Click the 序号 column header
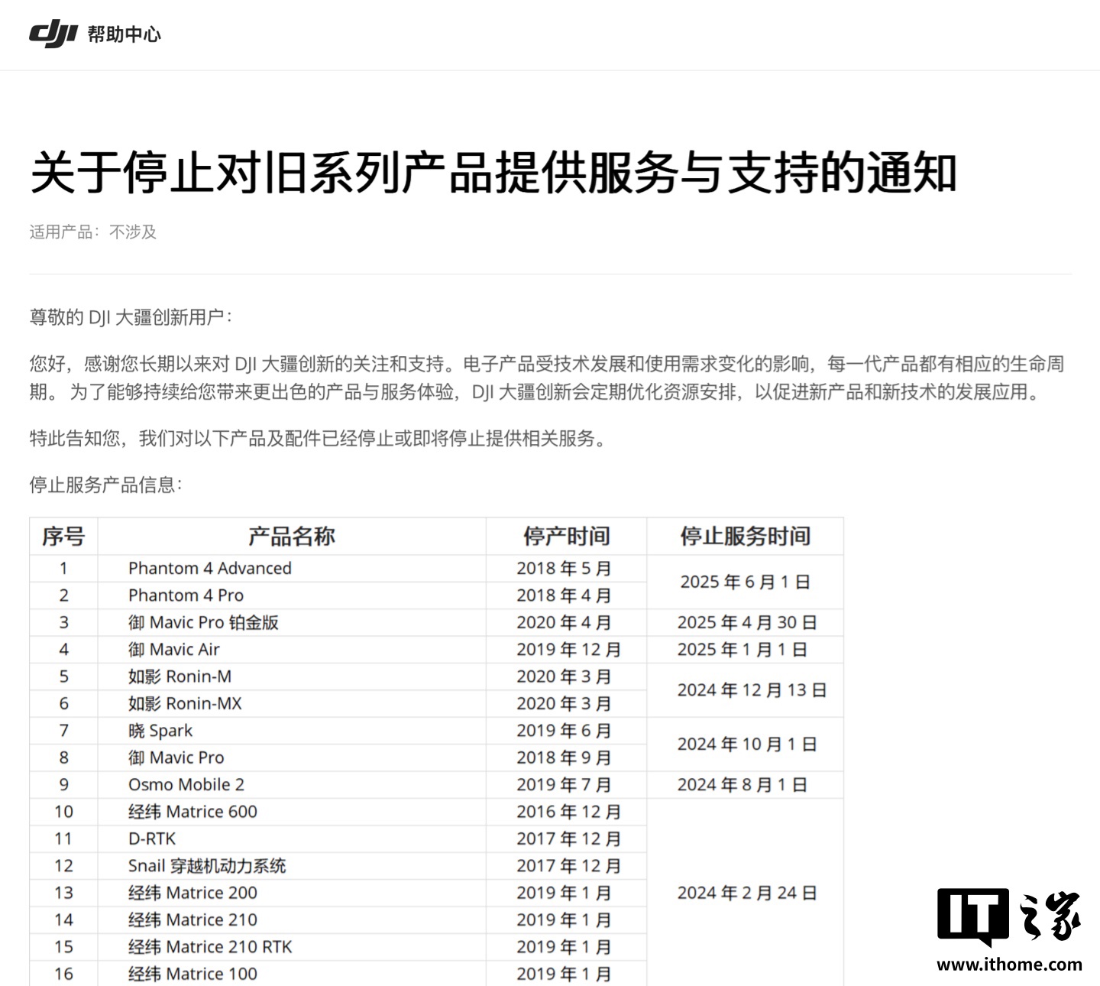The image size is (1100, 986). (x=63, y=537)
